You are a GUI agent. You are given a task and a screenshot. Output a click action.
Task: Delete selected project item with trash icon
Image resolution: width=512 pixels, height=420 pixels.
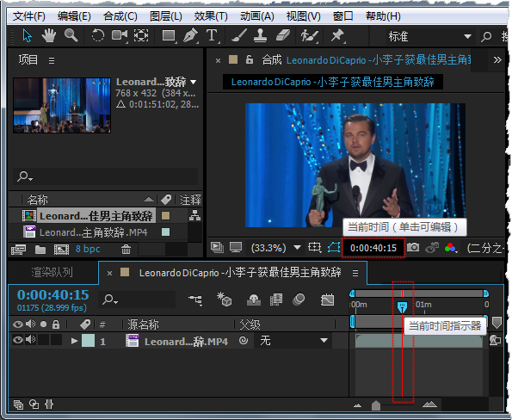coord(126,250)
